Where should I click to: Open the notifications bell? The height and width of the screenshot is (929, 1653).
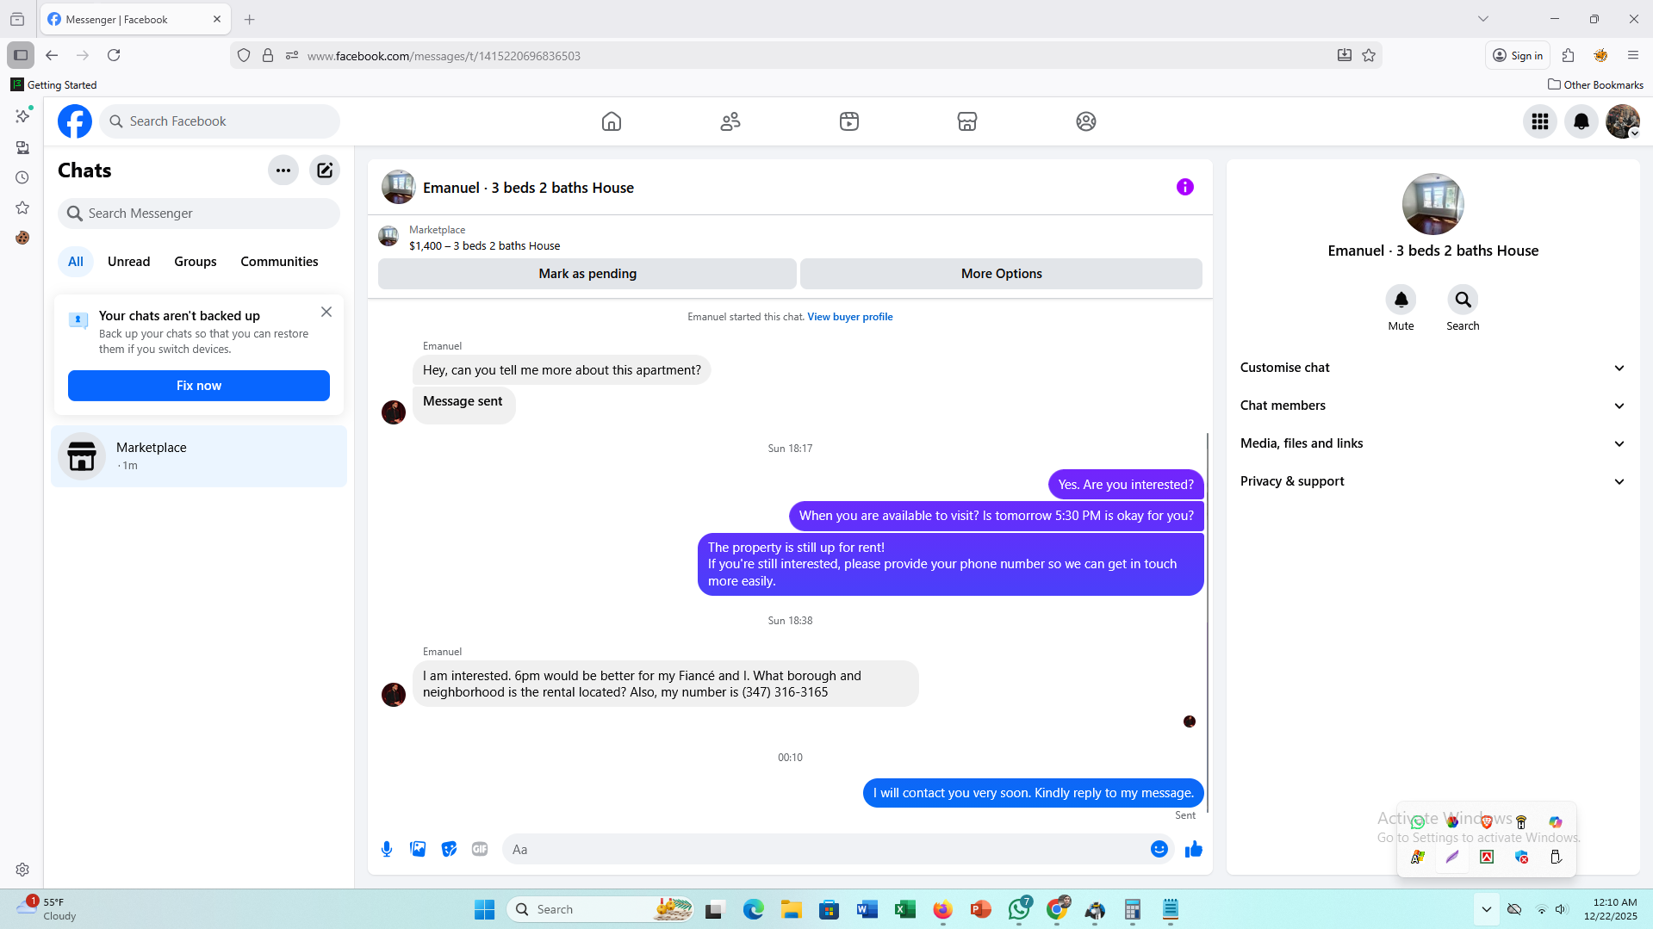pyautogui.click(x=1582, y=121)
